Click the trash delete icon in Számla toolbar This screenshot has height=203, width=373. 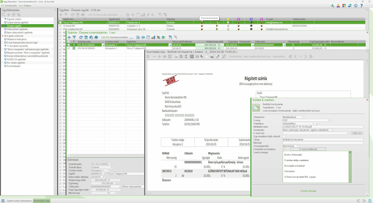tap(86, 37)
